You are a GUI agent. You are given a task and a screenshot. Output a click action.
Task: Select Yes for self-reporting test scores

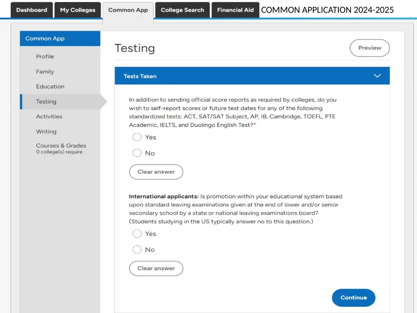coord(137,137)
